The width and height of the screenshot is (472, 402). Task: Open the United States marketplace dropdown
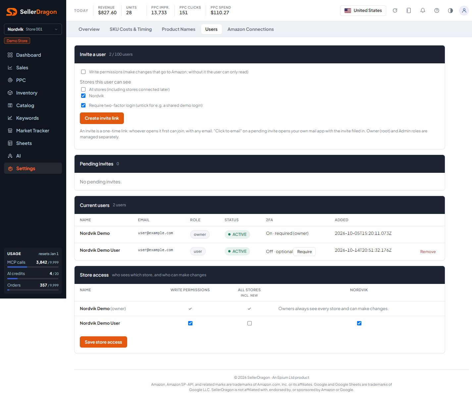[x=363, y=11]
